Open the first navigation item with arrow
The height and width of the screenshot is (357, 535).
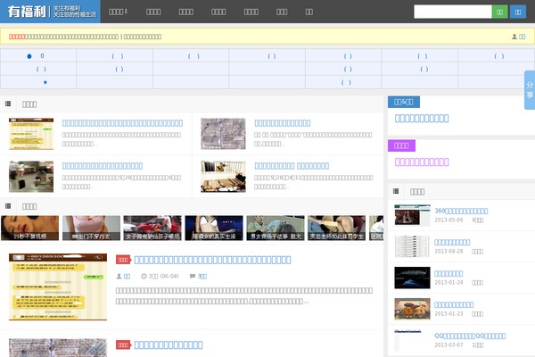point(118,12)
